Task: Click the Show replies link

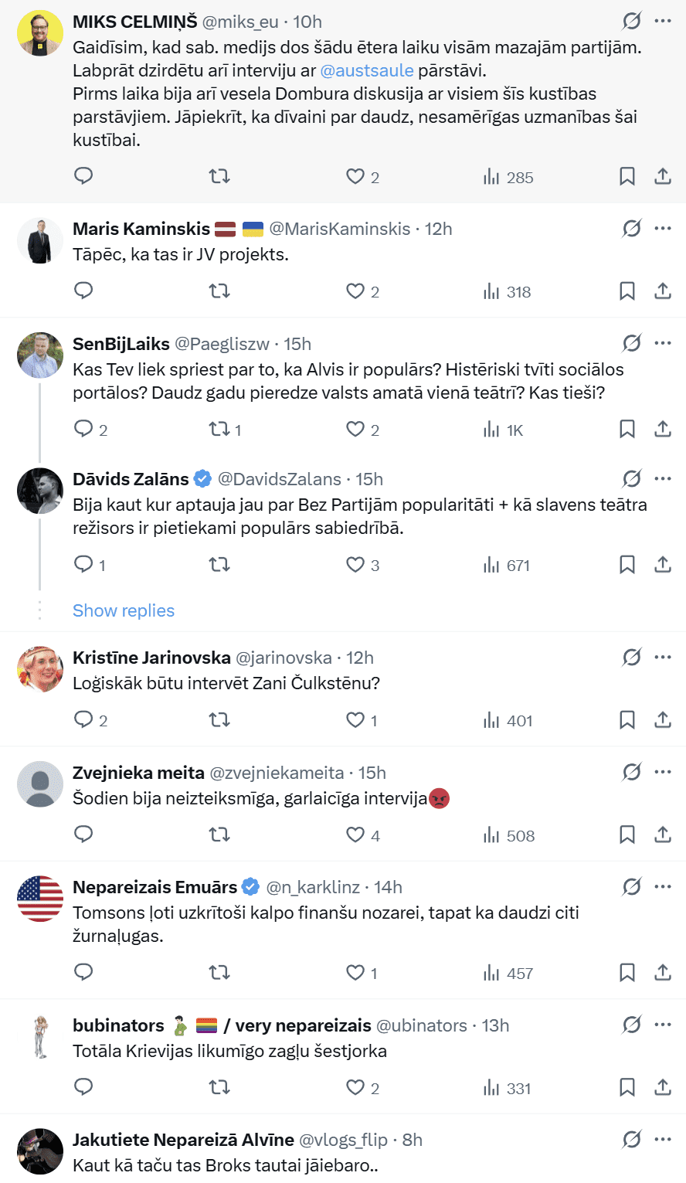Action: [124, 610]
